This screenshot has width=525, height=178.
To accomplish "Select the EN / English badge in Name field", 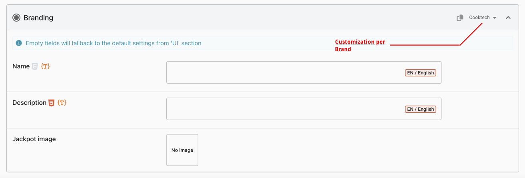I will [420, 73].
